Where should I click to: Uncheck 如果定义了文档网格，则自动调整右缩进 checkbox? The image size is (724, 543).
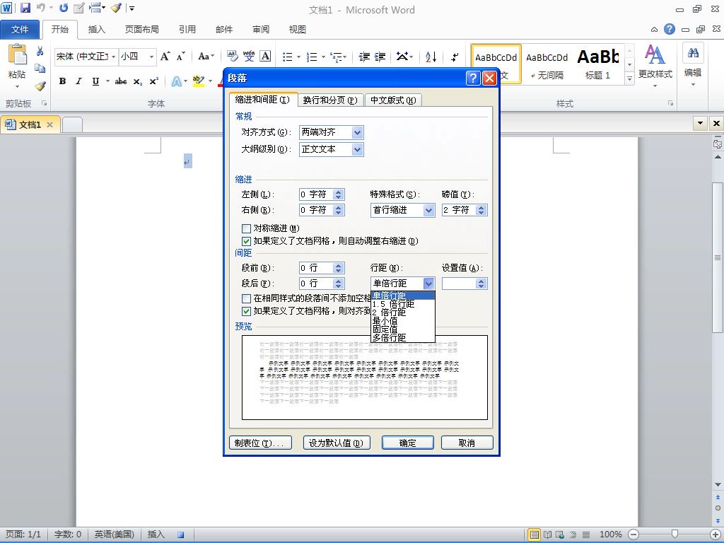[246, 241]
